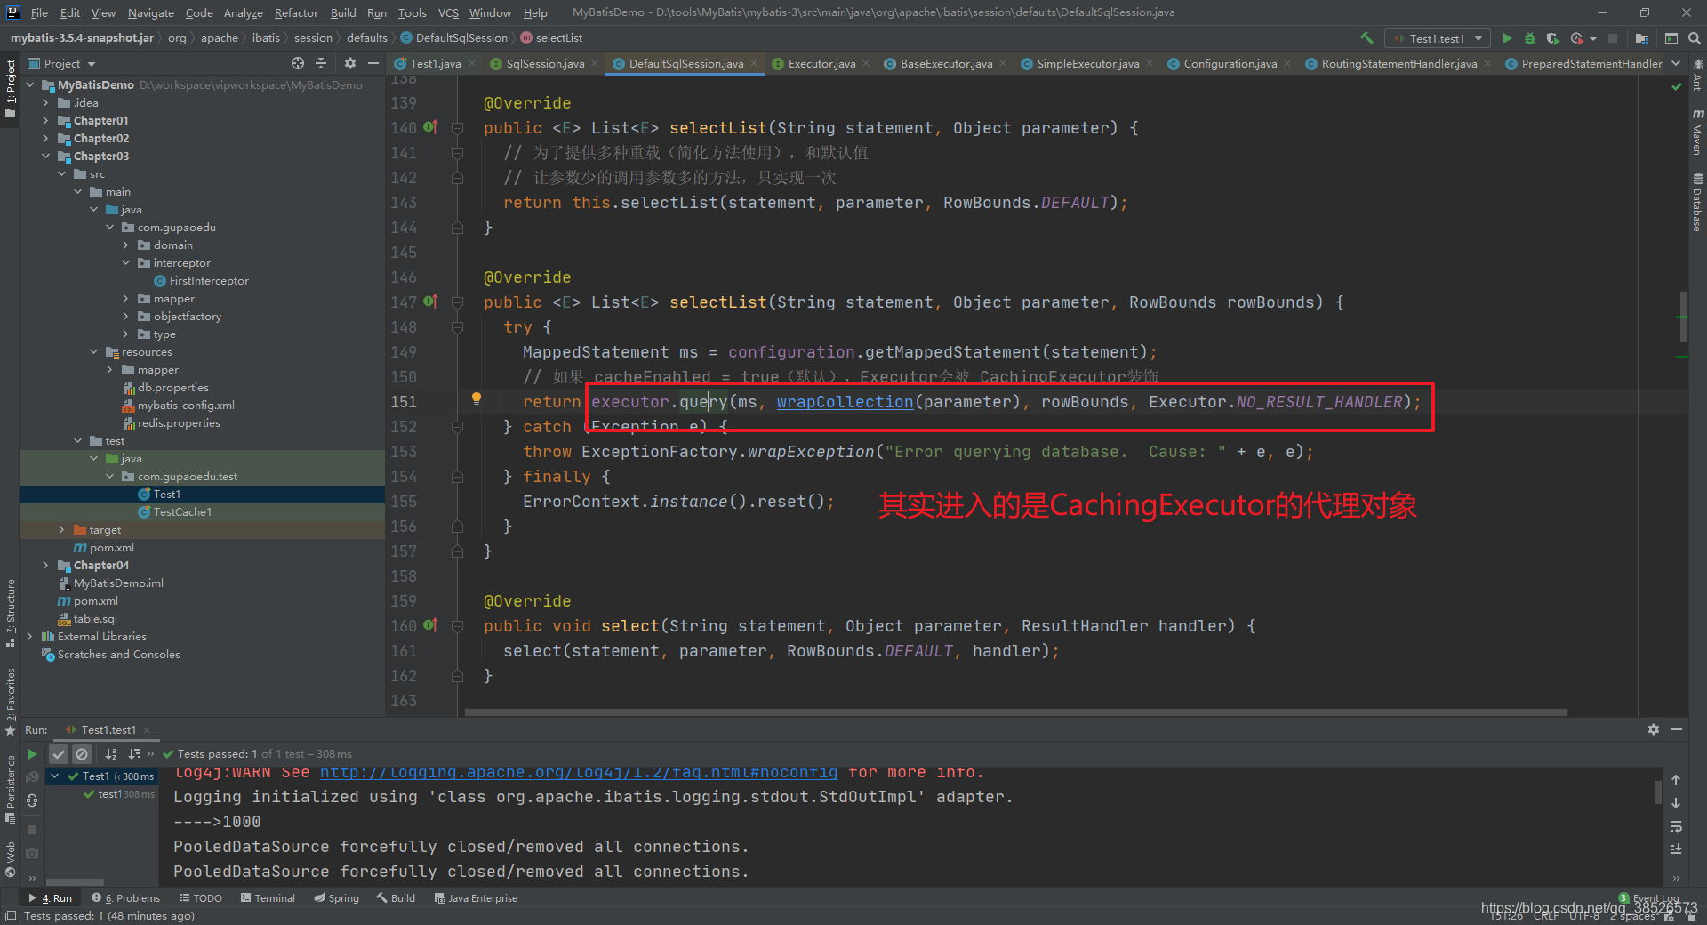Click UTF-8 encoding in status bar

pyautogui.click(x=1584, y=916)
